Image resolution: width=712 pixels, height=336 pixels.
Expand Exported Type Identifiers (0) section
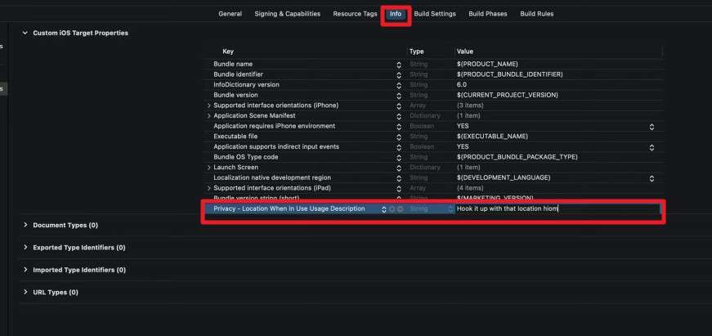pyautogui.click(x=25, y=247)
